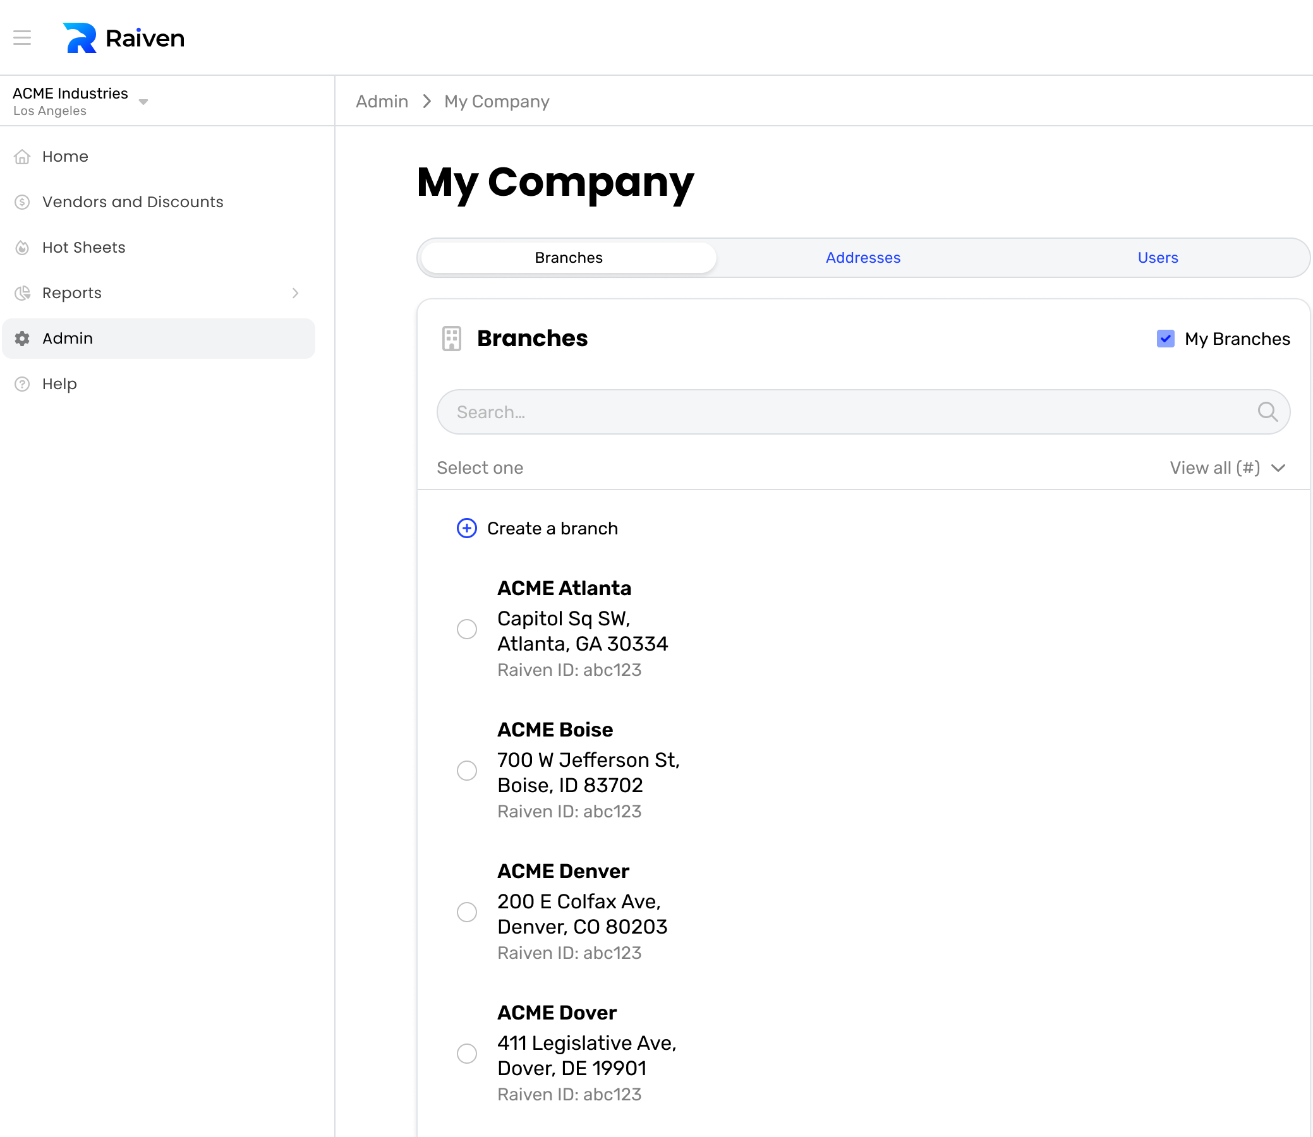Select the ACME Atlanta radio button
Screen dimensions: 1313x1137
(x=467, y=629)
